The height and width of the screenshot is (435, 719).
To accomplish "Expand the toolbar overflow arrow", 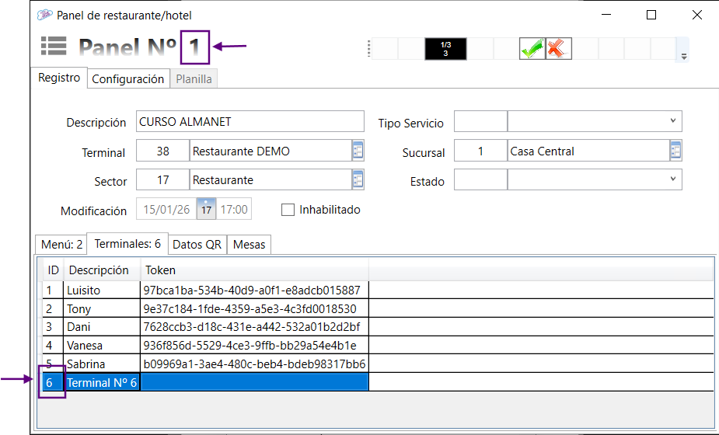I will click(684, 56).
